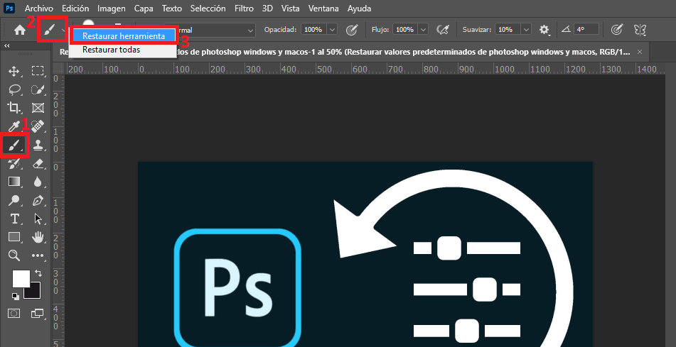Collapse the toolbox double-arrow expander
The image size is (676, 347).
7,45
